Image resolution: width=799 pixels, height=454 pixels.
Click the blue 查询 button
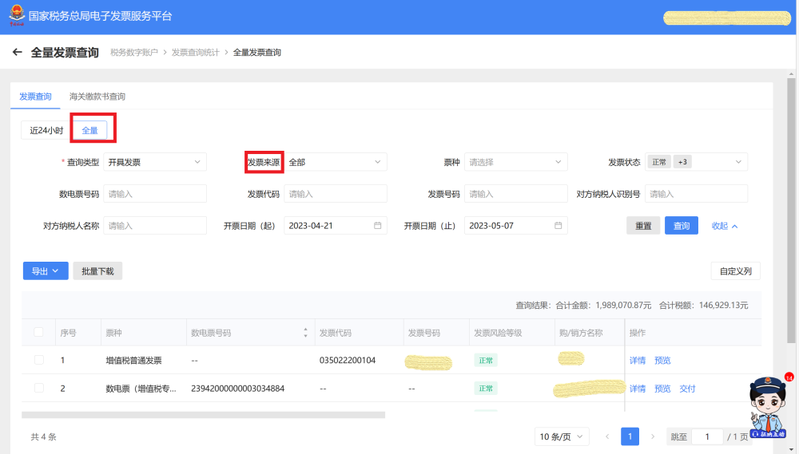(x=681, y=226)
